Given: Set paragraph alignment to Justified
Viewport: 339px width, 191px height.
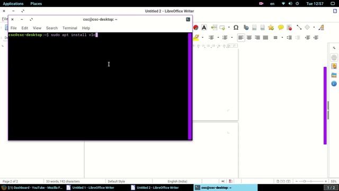Looking at the screenshot, I should click(x=265, y=38).
